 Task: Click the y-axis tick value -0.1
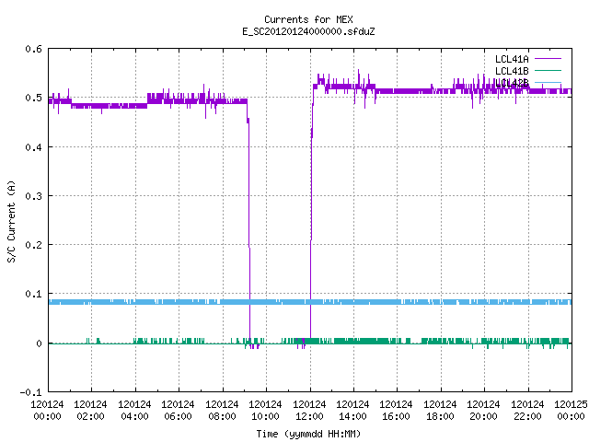click(30, 392)
